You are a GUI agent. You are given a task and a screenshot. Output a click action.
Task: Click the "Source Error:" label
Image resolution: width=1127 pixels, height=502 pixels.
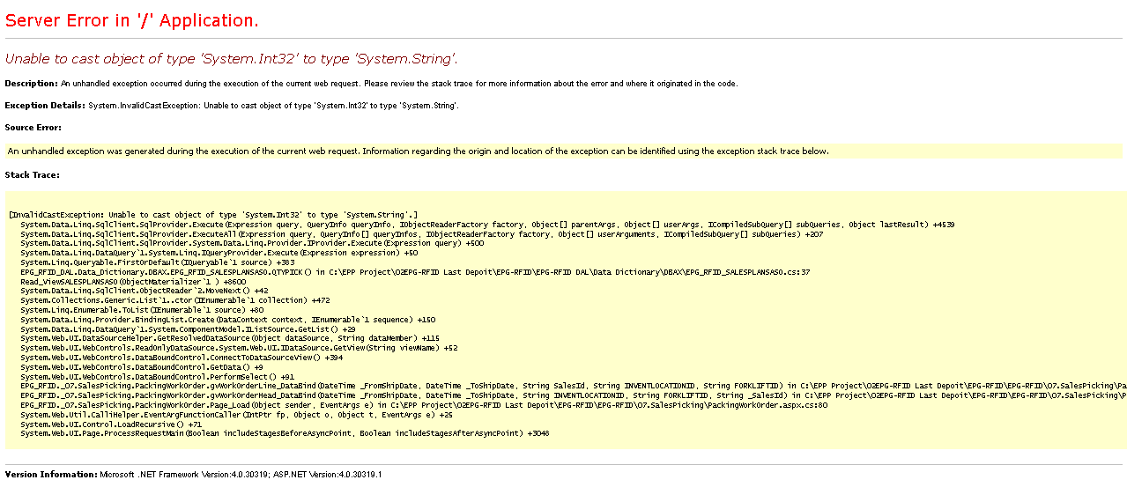(x=33, y=128)
